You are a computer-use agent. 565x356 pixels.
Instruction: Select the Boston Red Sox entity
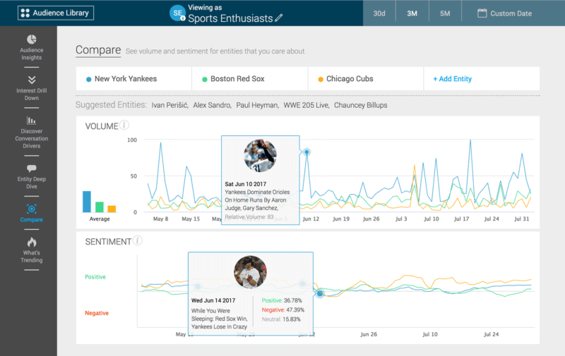(250, 79)
